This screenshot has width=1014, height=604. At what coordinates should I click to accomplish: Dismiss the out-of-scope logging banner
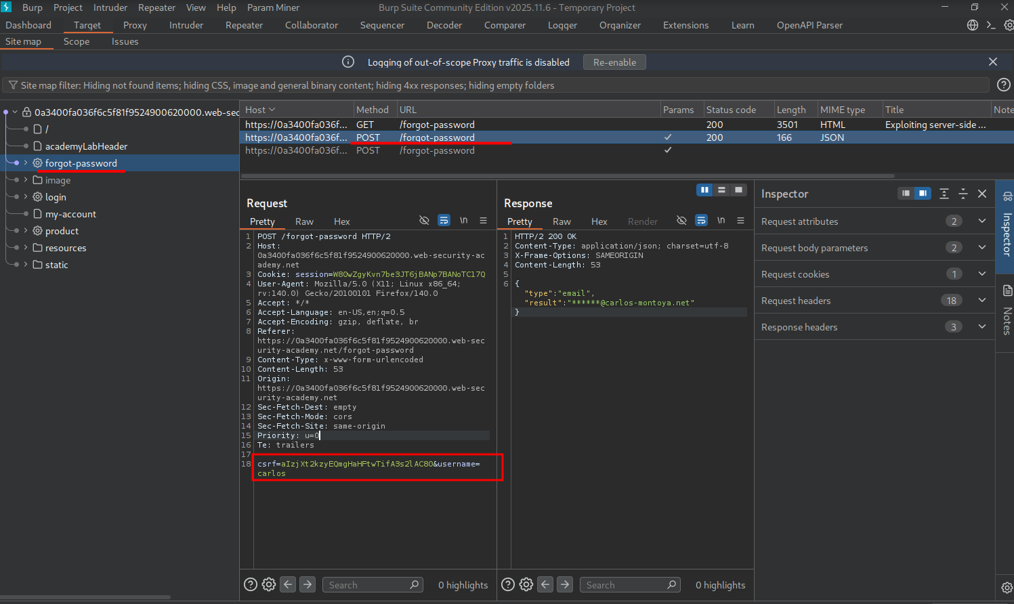tap(993, 62)
